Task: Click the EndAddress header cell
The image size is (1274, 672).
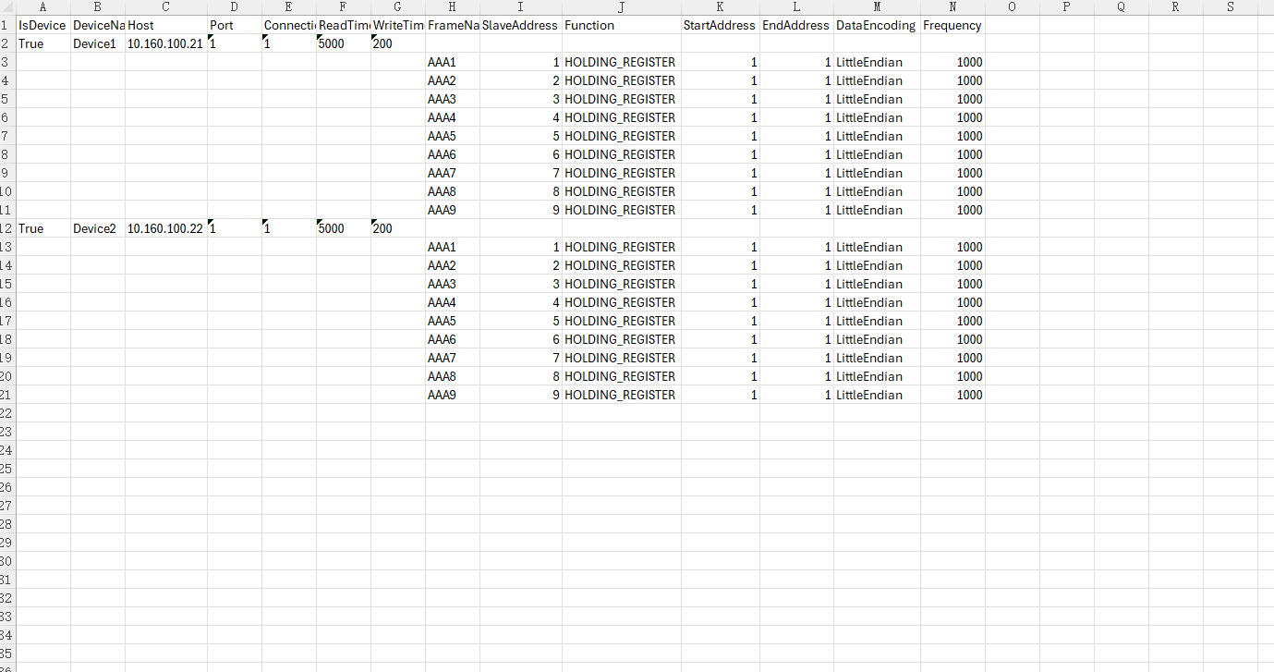Action: coord(795,25)
